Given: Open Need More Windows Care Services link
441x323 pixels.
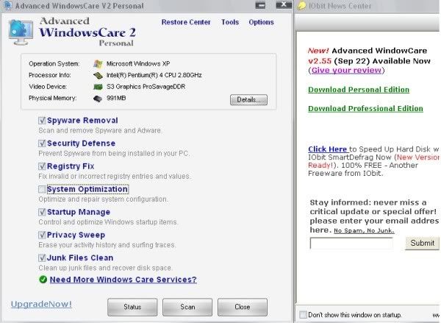Looking at the screenshot, I should (123, 280).
